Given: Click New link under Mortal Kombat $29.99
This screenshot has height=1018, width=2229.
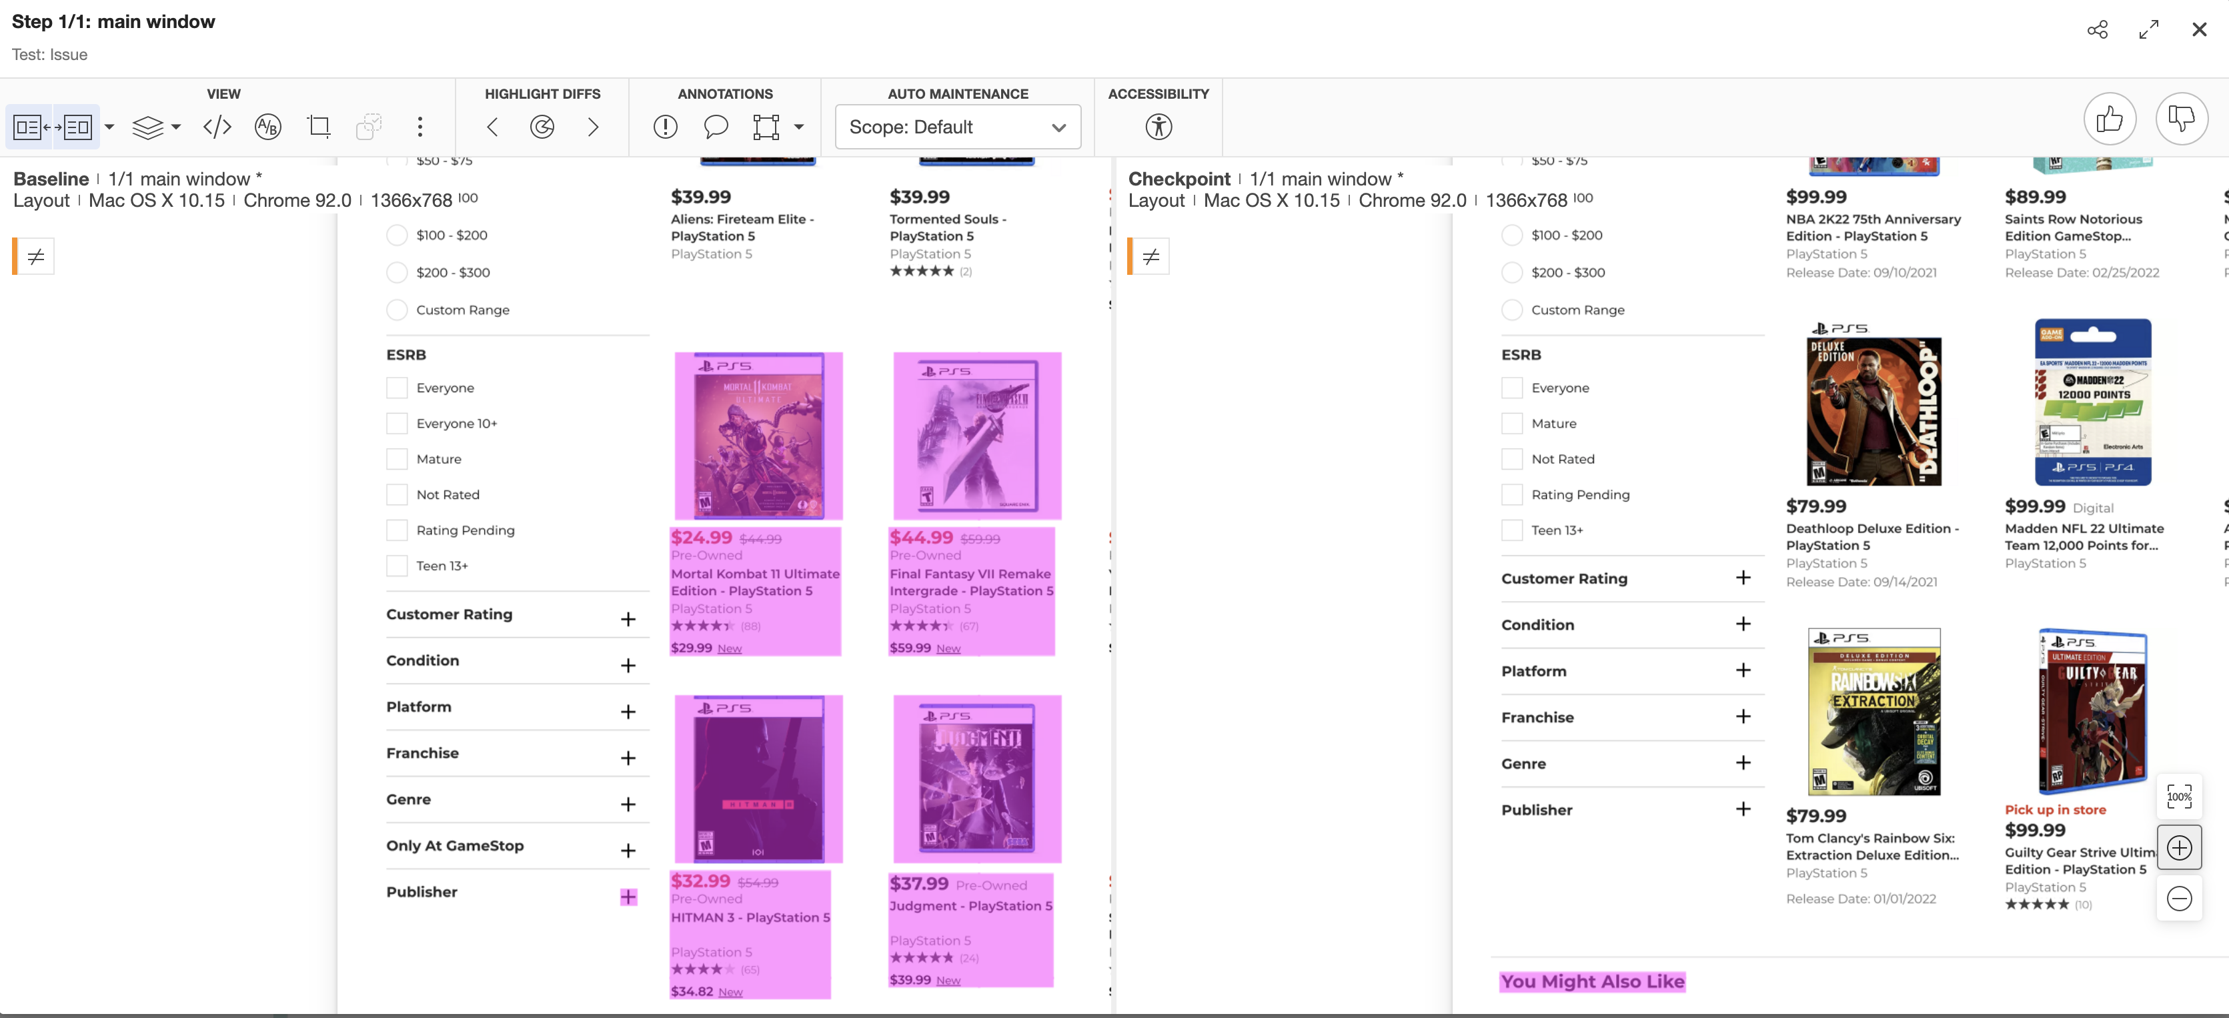Looking at the screenshot, I should pyautogui.click(x=730, y=648).
